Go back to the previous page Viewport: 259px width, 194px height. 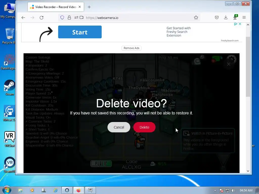(23, 18)
